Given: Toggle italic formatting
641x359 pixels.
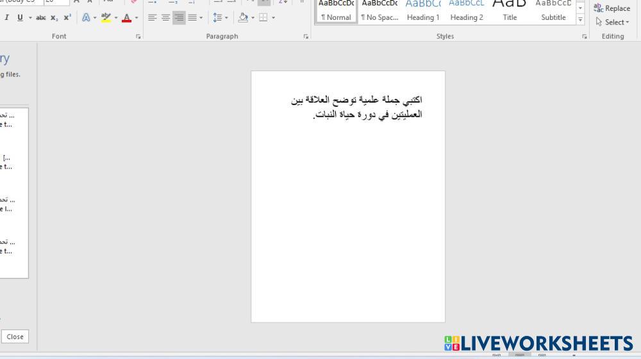Looking at the screenshot, I should click(x=7, y=18).
